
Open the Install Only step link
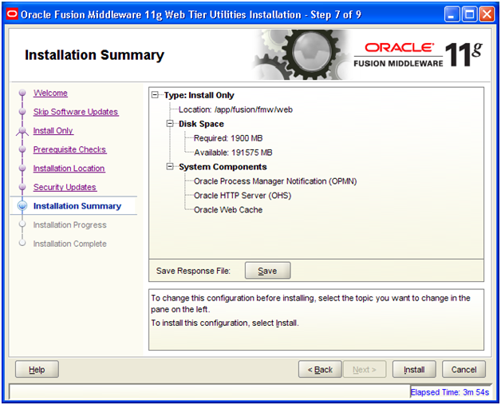tap(53, 131)
